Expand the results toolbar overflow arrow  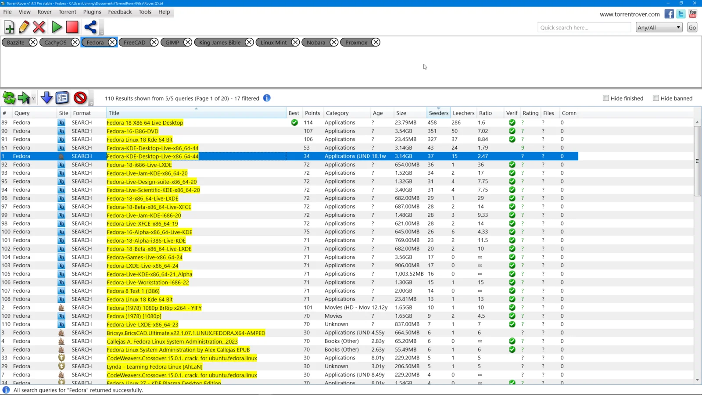coord(91,103)
